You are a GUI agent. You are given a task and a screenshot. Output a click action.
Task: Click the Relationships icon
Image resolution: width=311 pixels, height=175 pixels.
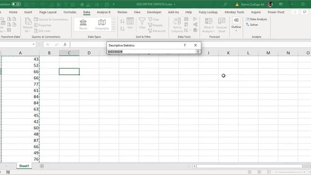pyautogui.click(x=195, y=25)
